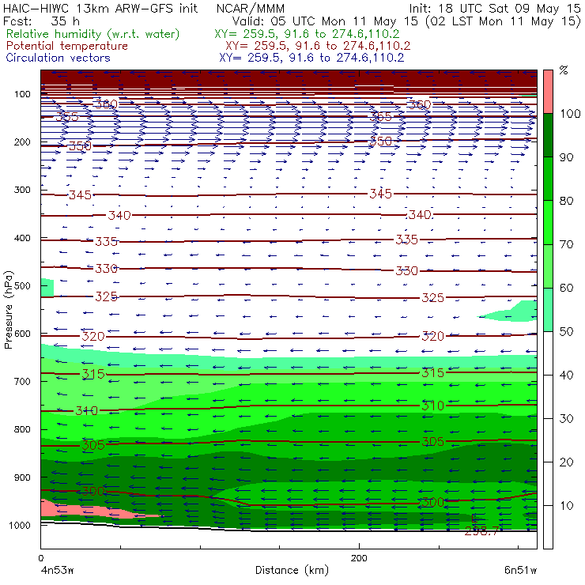This screenshot has height=585, width=585.
Task: Click the '6n51w' end coordinate label
Action: (520, 570)
